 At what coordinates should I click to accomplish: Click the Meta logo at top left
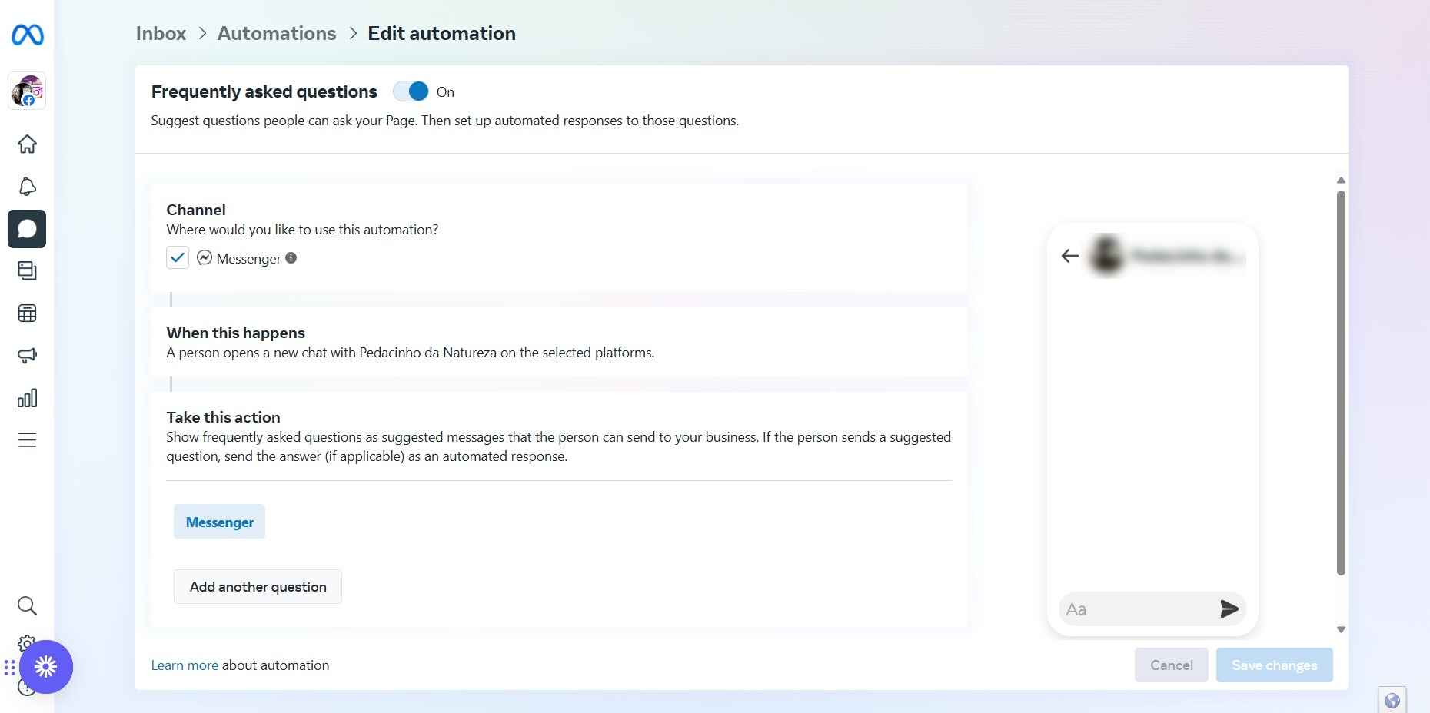27,35
